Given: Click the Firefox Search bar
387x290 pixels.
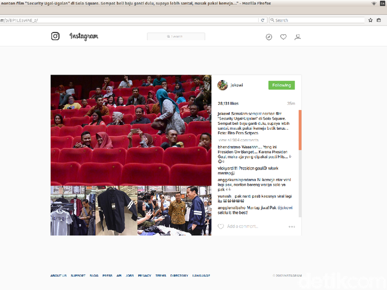Looking at the screenshot, I should coord(317,20).
